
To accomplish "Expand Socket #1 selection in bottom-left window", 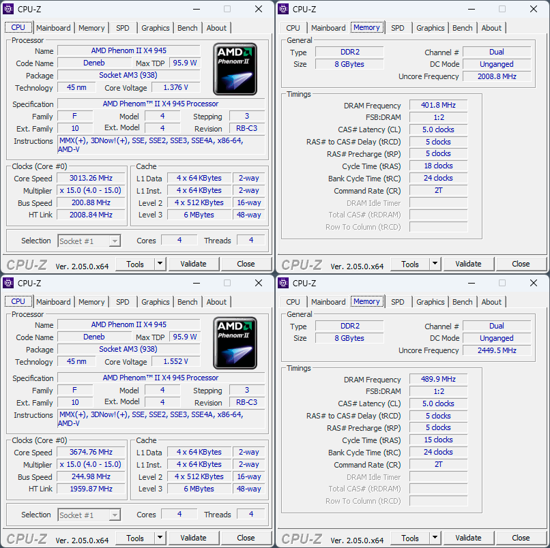I will click(x=115, y=515).
